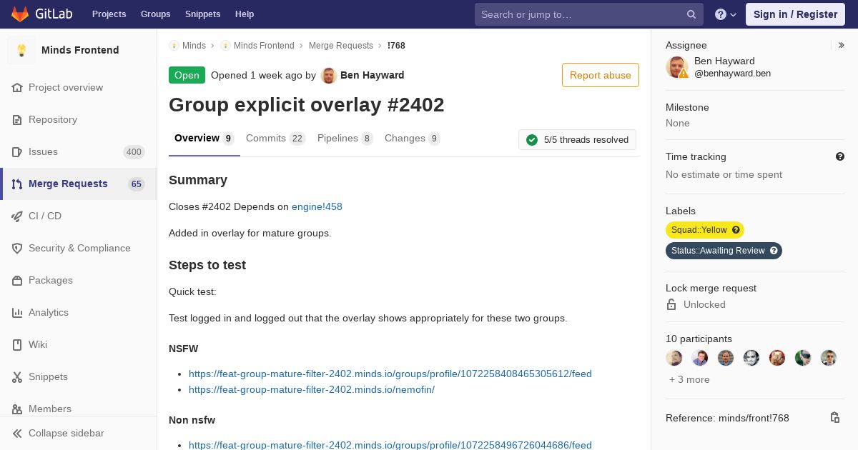Click Ben Hayward author name link
The width and height of the screenshot is (858, 450).
click(x=373, y=75)
